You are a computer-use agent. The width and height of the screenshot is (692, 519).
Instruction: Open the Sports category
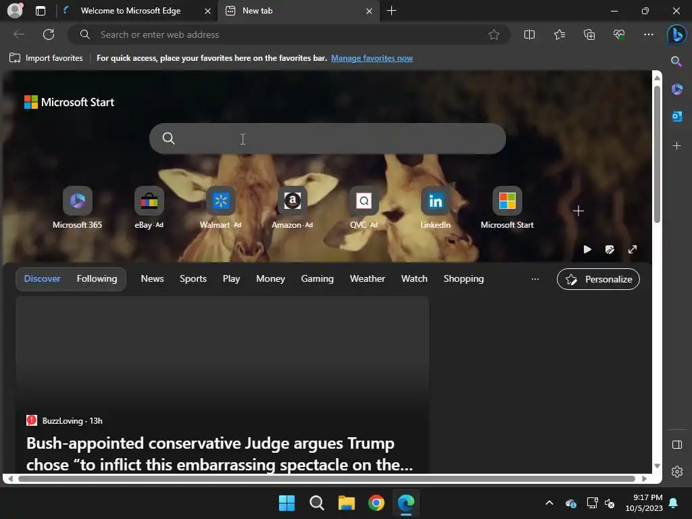[x=193, y=278]
